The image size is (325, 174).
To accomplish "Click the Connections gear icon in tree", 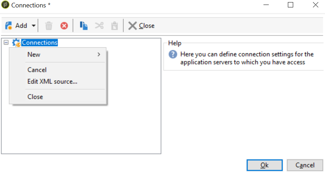I will (16, 43).
